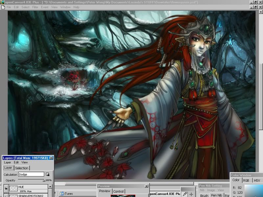Image resolution: width=263 pixels, height=197 pixels.
Task: Click up arrow of canvas vertical scrollbar
Action: click(261, 12)
